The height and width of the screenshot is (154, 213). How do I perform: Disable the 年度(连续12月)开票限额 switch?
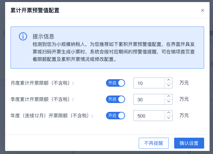pos(116,116)
